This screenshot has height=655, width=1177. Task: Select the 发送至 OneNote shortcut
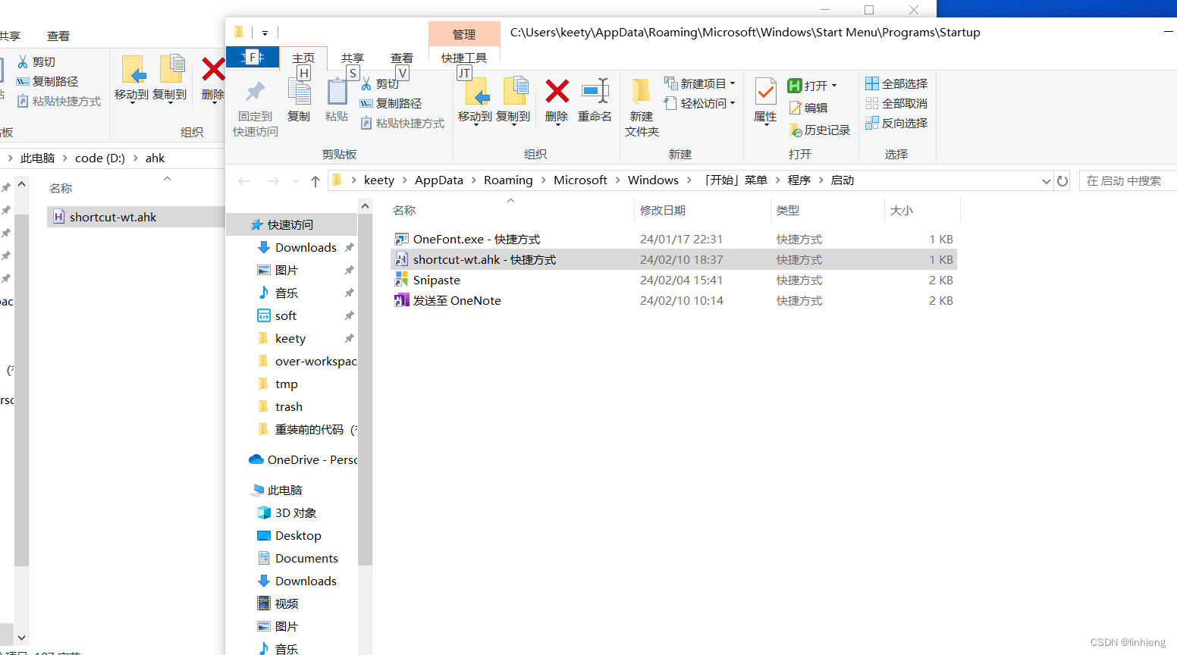[x=673, y=300]
